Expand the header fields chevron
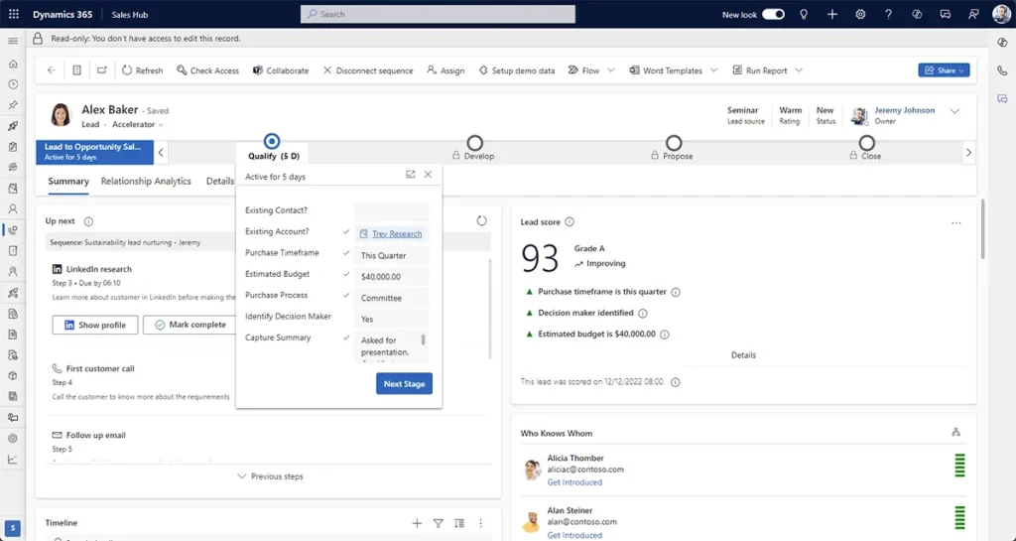Viewport: 1016px width, 541px height. [x=954, y=111]
